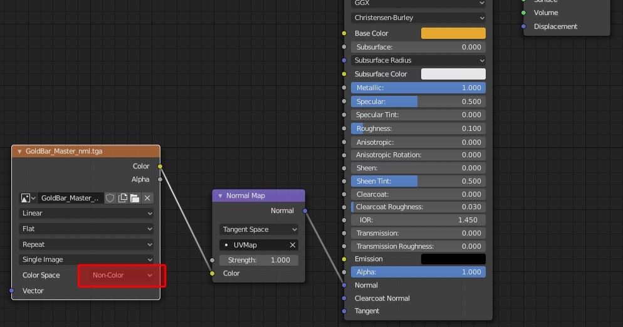The width and height of the screenshot is (623, 327).
Task: Click Normal output socket of Normal Map node
Action: 305,210
